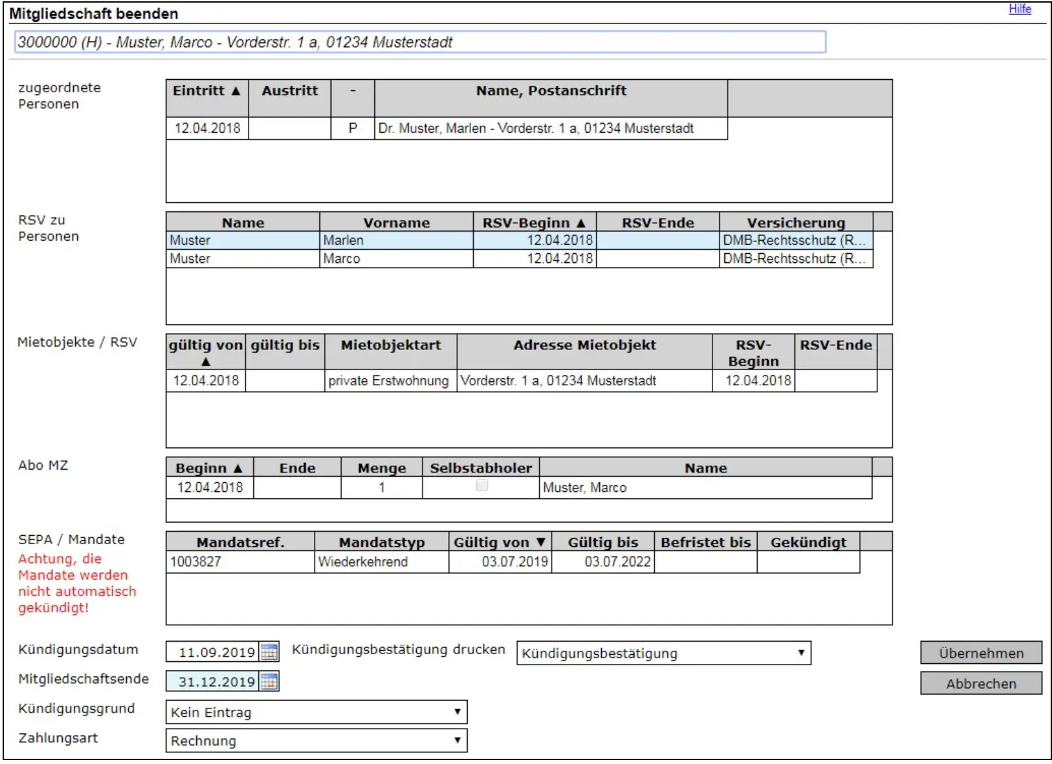Toggle Selbstabholer checkbox for Muster, Marco

point(482,485)
